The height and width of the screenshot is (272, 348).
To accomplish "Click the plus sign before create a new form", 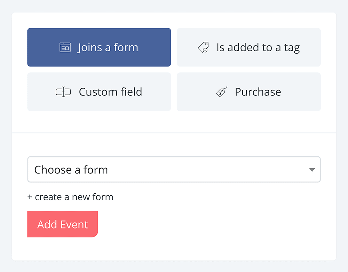I will 30,197.
